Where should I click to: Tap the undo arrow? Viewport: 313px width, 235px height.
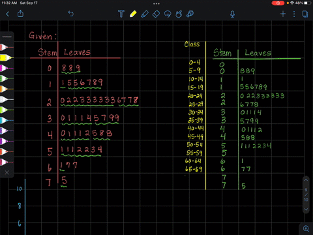point(71,14)
